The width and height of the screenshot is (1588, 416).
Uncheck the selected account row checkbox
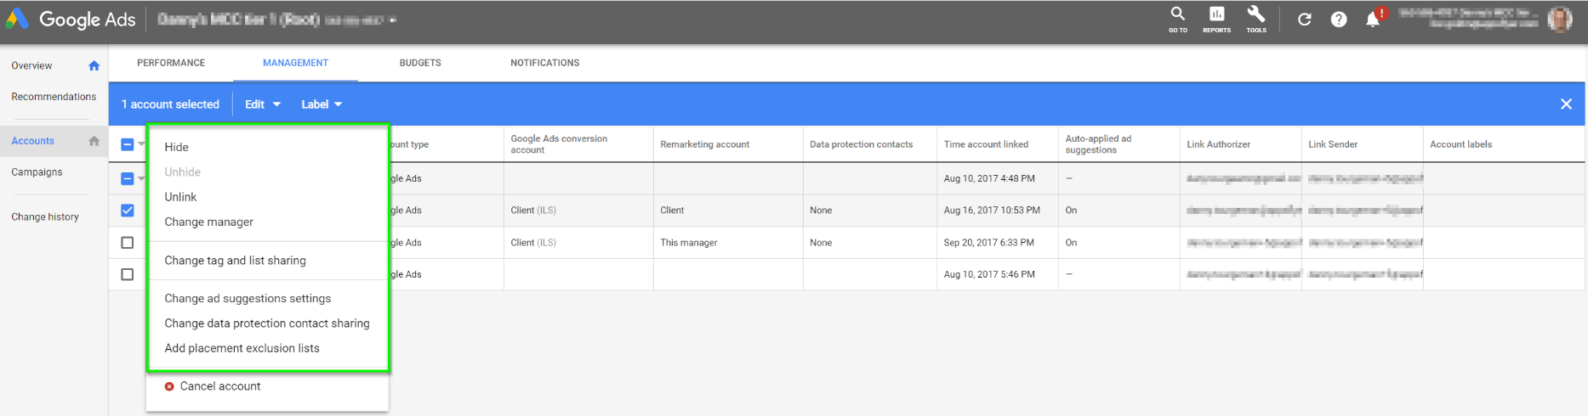(x=128, y=211)
